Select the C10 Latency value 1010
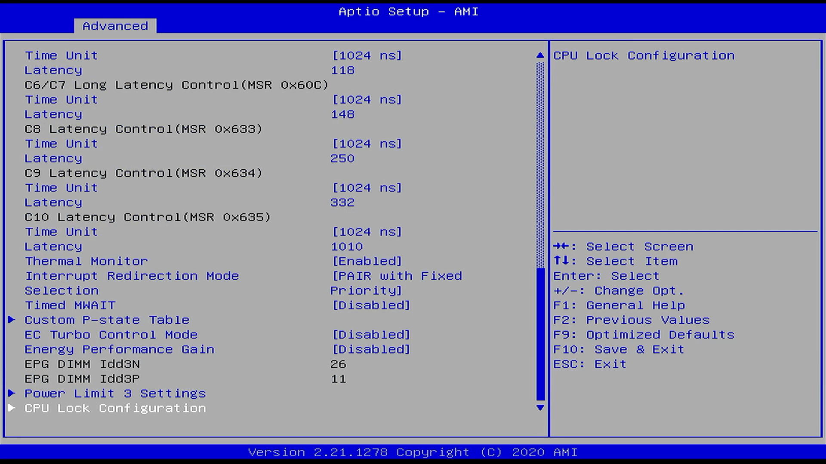This screenshot has height=464, width=826. (x=347, y=247)
